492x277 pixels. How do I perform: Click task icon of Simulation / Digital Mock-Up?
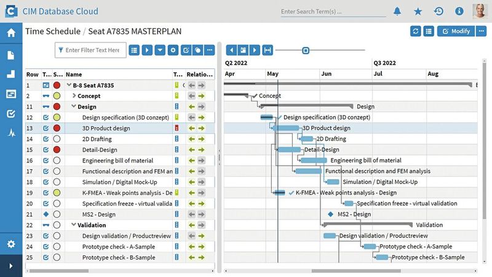(46, 182)
